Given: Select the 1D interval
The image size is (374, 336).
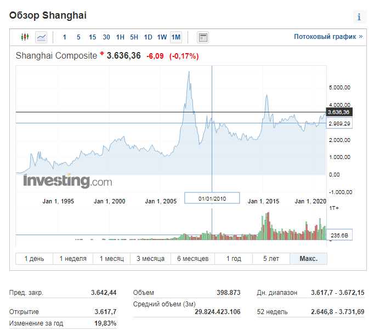Looking at the screenshot, I should [148, 37].
